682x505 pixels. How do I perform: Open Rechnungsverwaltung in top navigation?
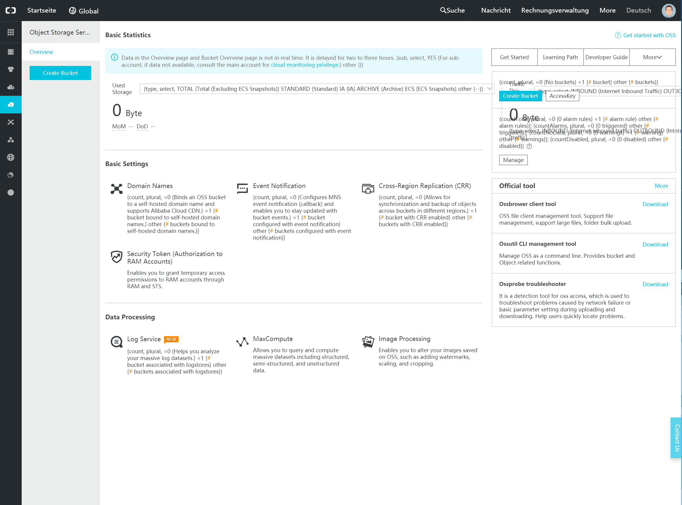click(x=555, y=10)
